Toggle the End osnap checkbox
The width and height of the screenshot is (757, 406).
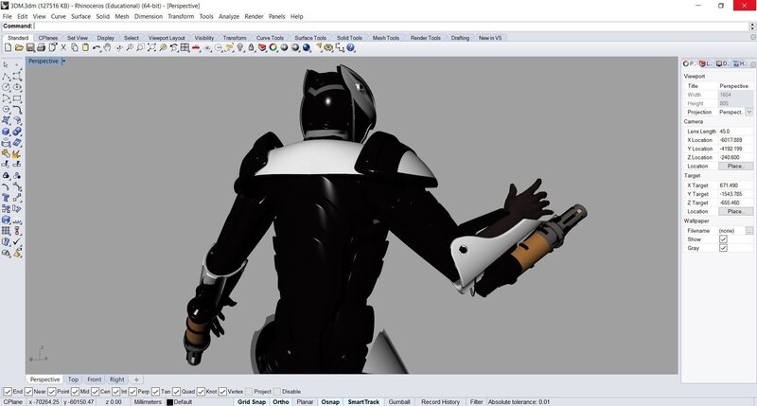pos(8,391)
